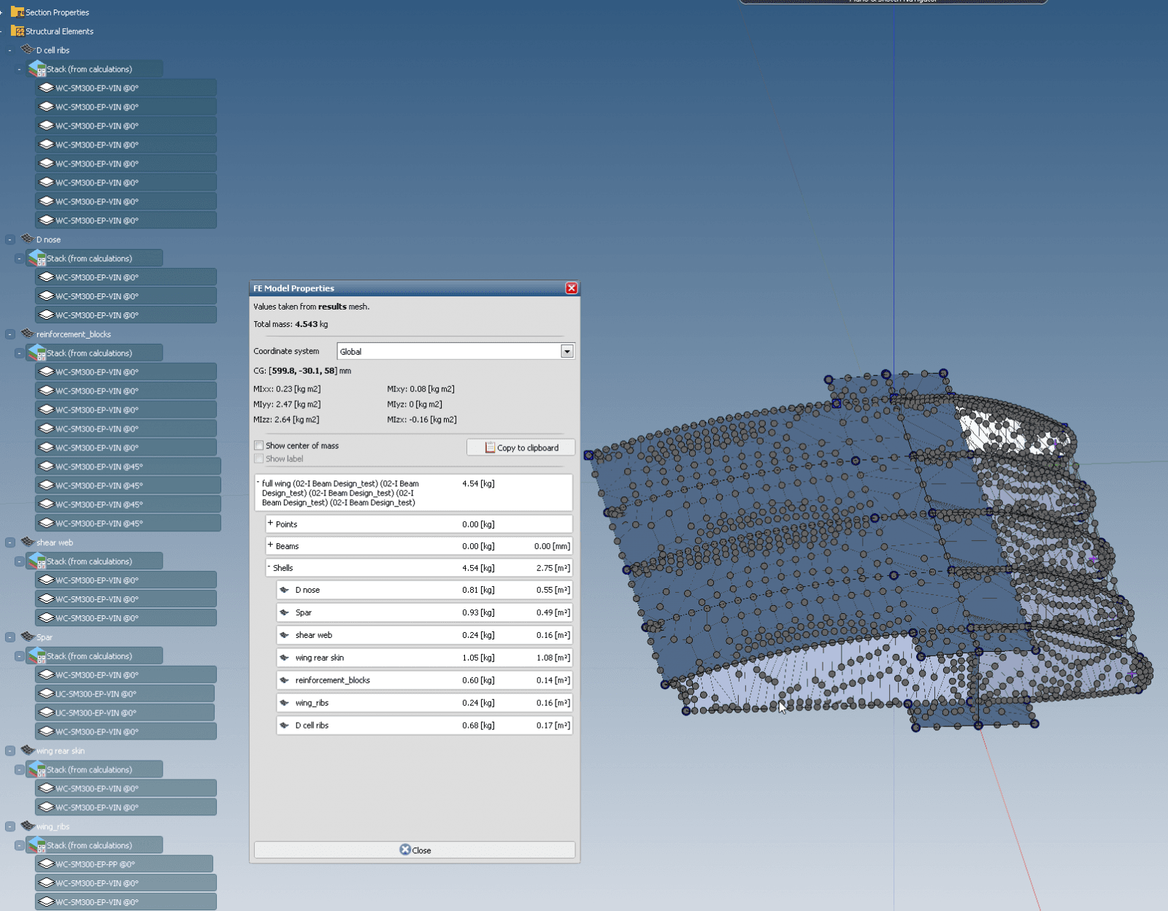
Task: Click Stack icon under D cell ribs
Action: point(37,69)
